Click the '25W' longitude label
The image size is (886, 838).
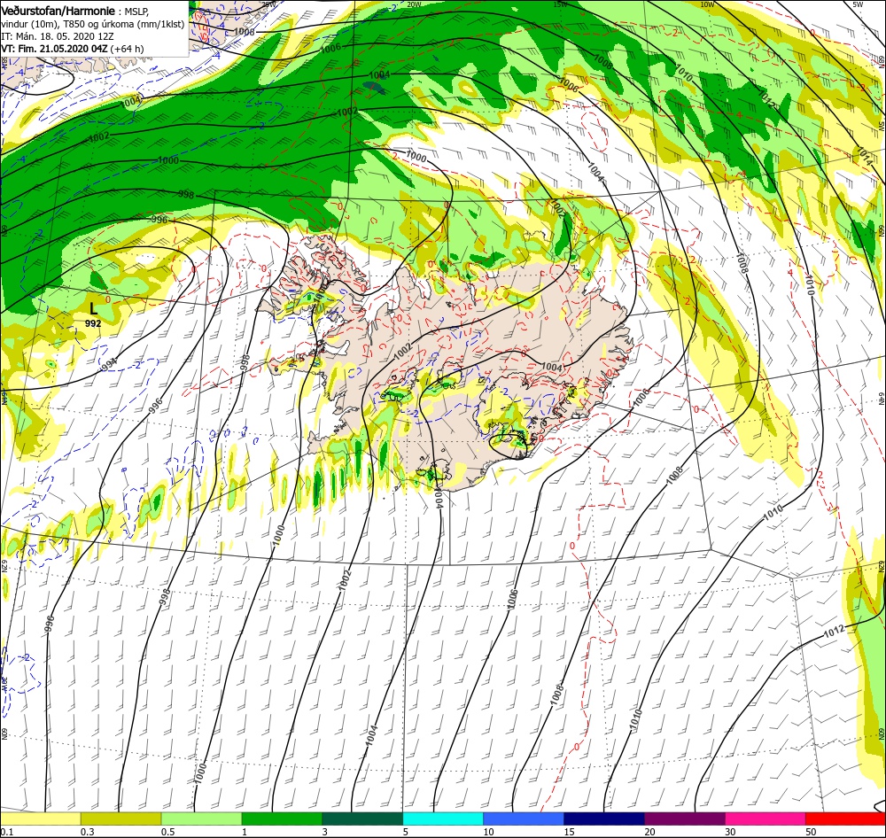[x=269, y=4]
